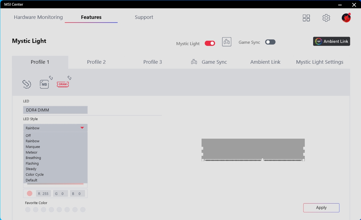Toggle the link icon above MB
The width and height of the screenshot is (361, 220).
pyautogui.click(x=51, y=78)
